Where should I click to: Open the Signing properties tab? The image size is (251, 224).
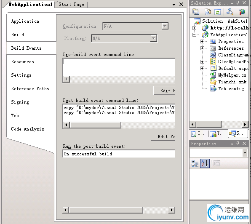point(20,102)
